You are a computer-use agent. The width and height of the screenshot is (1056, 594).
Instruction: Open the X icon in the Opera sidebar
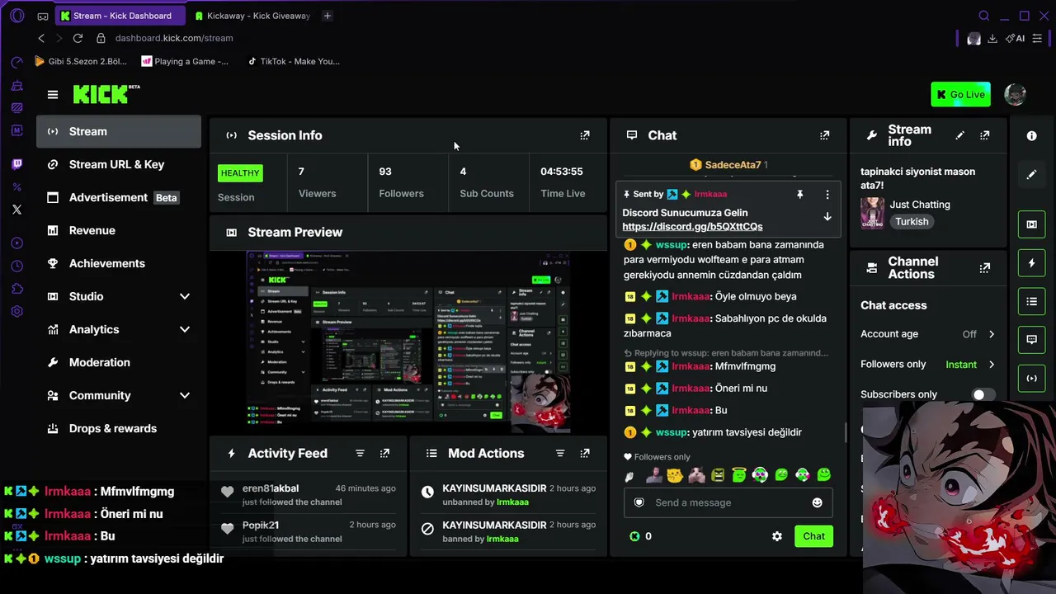[x=16, y=210]
